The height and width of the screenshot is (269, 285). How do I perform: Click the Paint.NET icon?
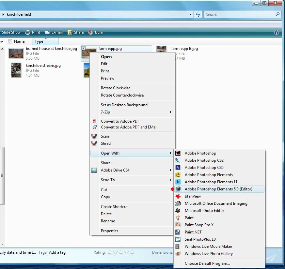coord(178,232)
